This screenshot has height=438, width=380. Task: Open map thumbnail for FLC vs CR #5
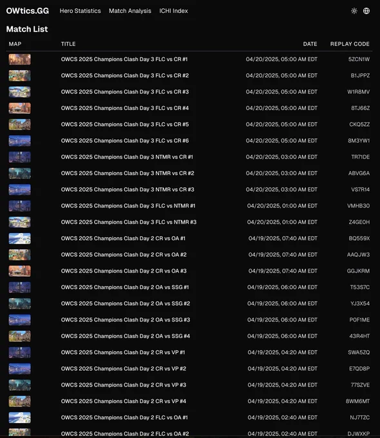coord(19,124)
